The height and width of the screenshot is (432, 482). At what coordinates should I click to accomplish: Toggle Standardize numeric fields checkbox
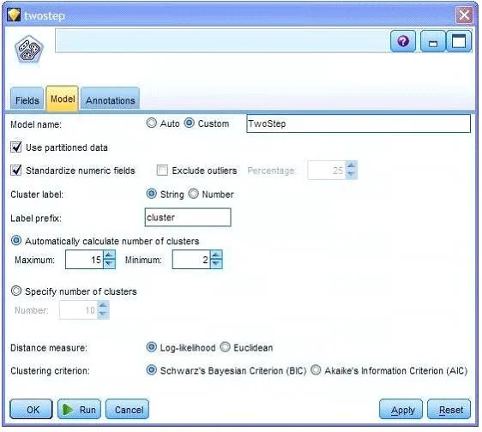(15, 171)
